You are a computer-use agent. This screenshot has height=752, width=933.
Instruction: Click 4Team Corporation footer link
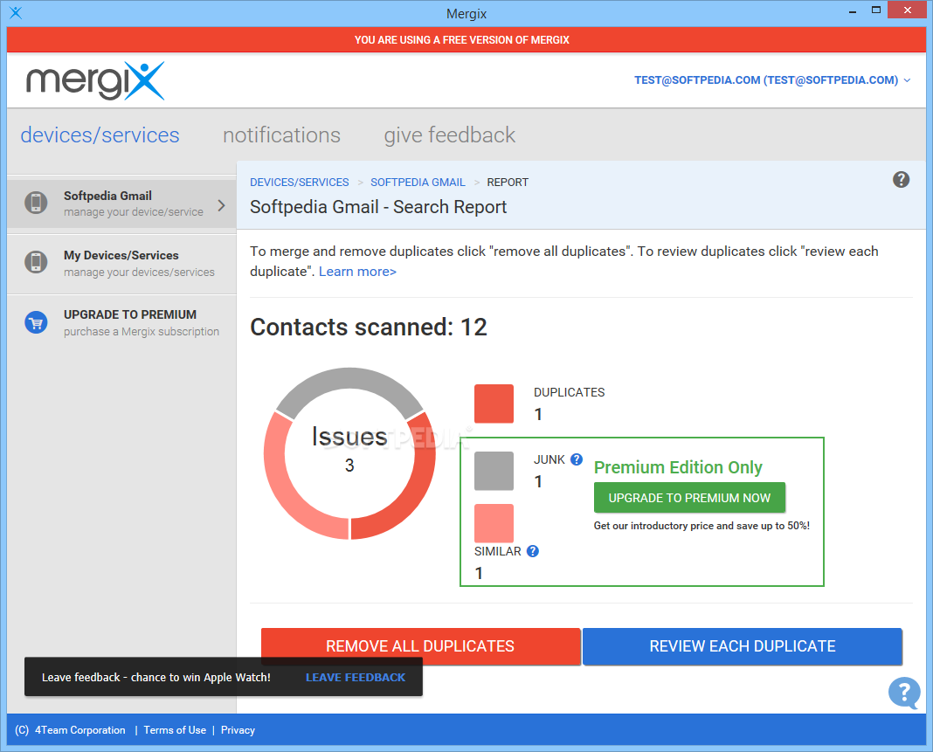[80, 730]
